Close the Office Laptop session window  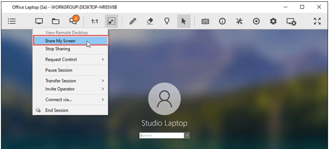click(x=319, y=7)
